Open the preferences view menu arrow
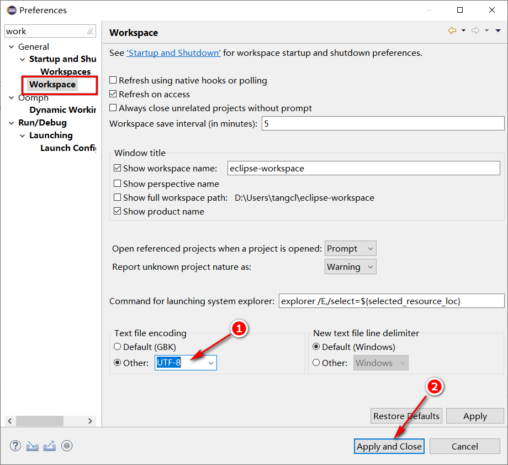Image resolution: width=508 pixels, height=465 pixels. 499,31
